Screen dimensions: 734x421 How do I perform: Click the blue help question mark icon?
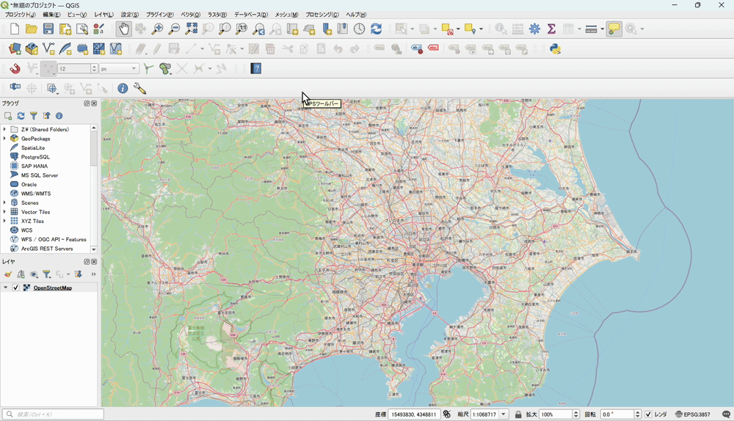coord(255,69)
